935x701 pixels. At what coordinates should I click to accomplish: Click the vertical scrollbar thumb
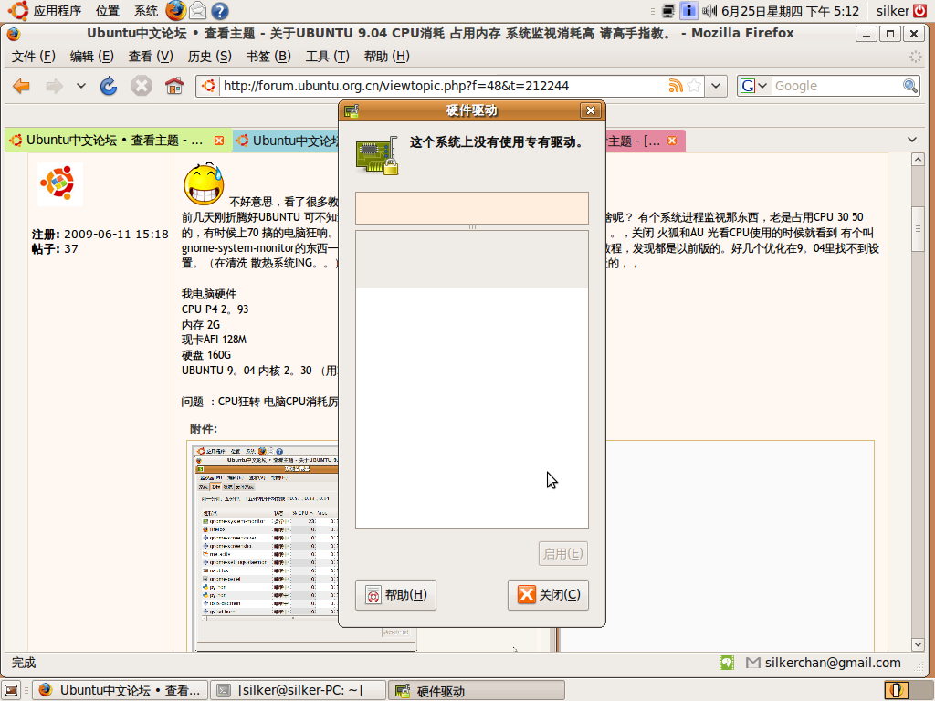918,229
